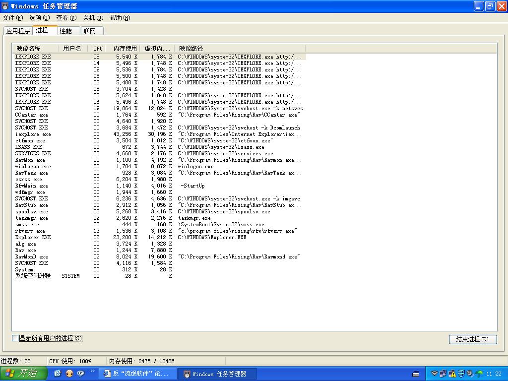Switch to the 应用程序 tab
Viewport: 508px width, 381px height.
pos(18,31)
